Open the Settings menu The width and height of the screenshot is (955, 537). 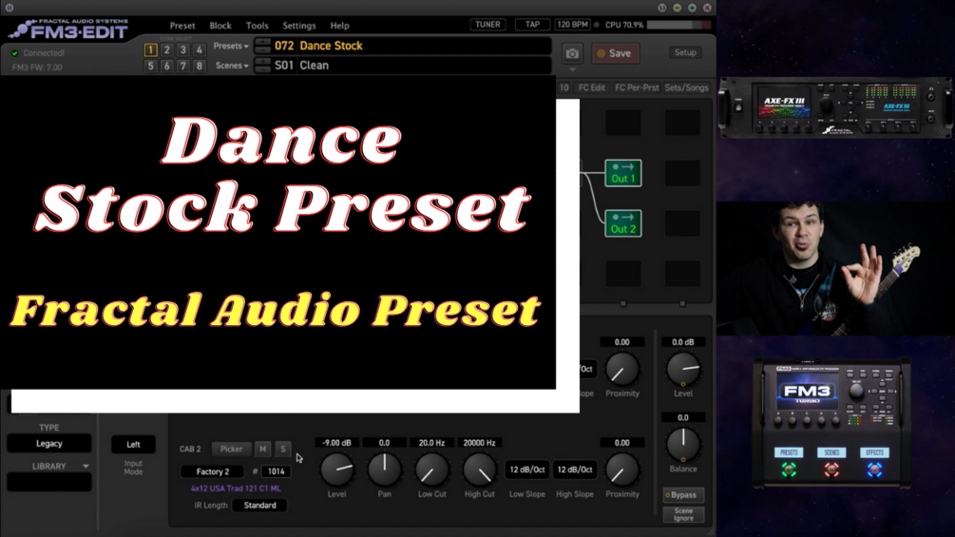click(299, 26)
